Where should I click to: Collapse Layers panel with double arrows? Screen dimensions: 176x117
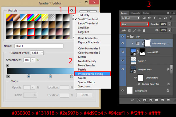coord(168,13)
